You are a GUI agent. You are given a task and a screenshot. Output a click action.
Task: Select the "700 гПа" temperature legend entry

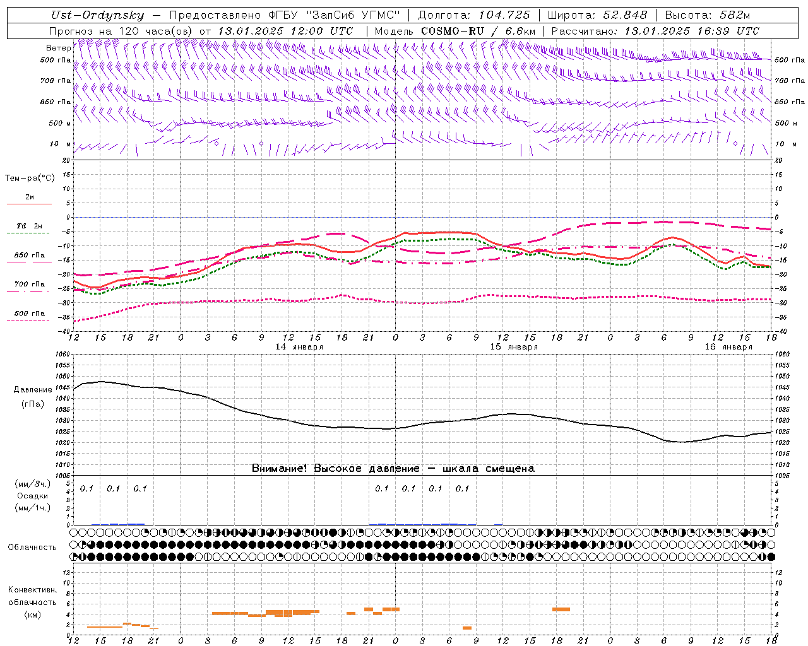(x=30, y=284)
